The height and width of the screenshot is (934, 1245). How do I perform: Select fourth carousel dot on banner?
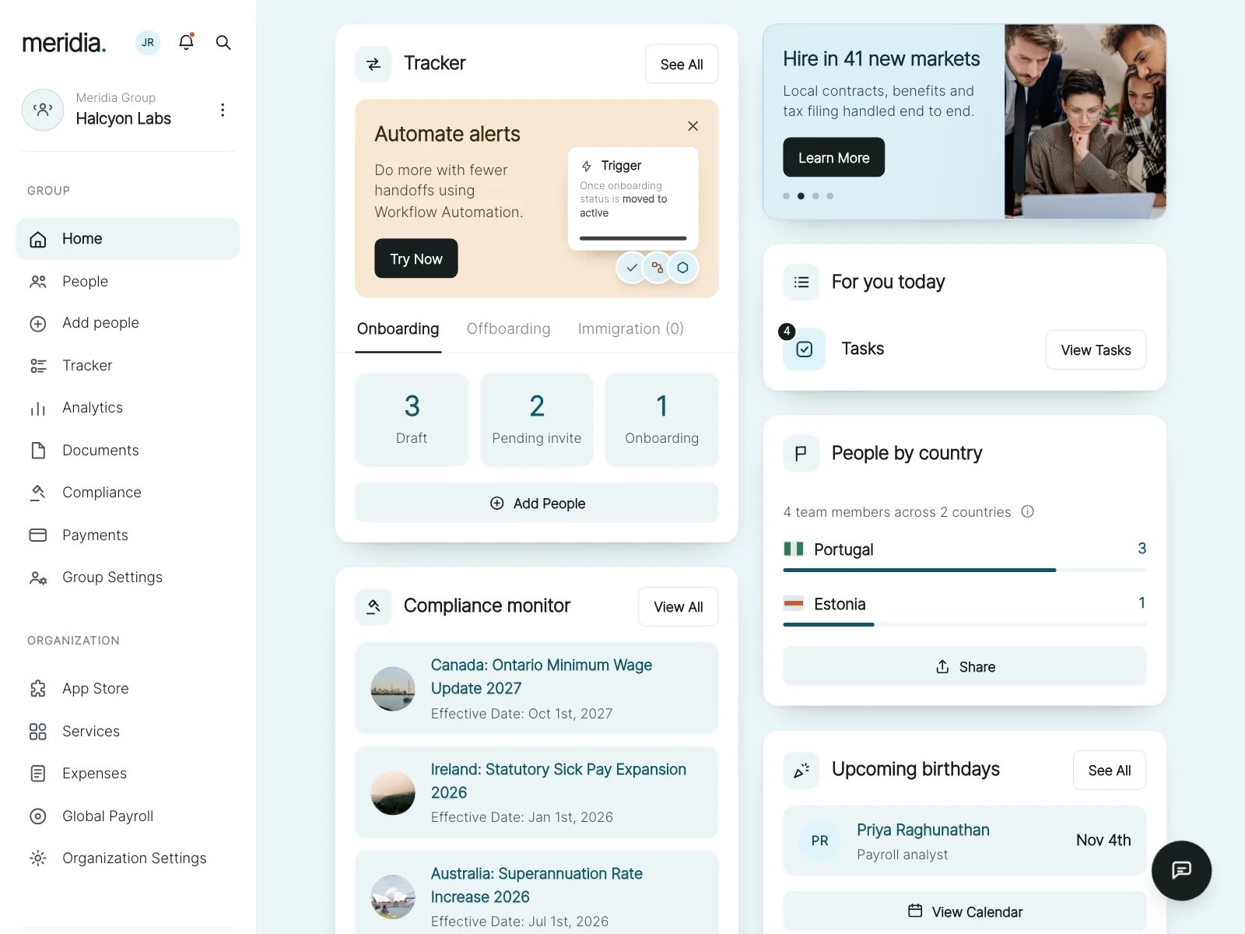point(830,196)
